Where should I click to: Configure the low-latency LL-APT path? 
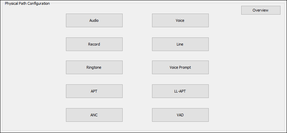coord(180,91)
